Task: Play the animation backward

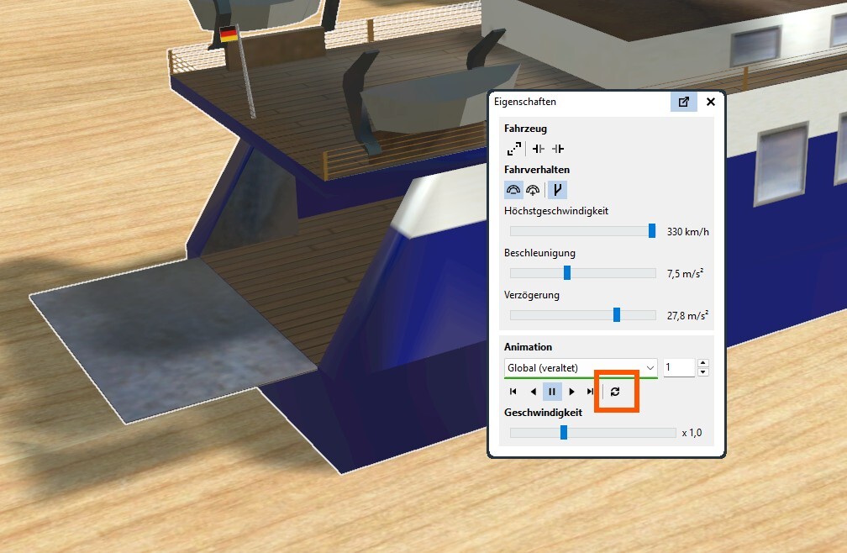Action: pos(533,392)
